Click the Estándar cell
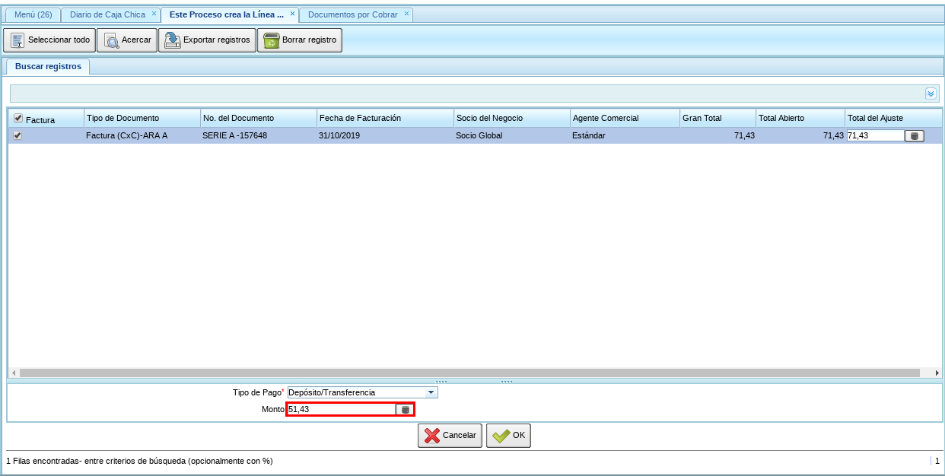The image size is (945, 476). coord(625,135)
